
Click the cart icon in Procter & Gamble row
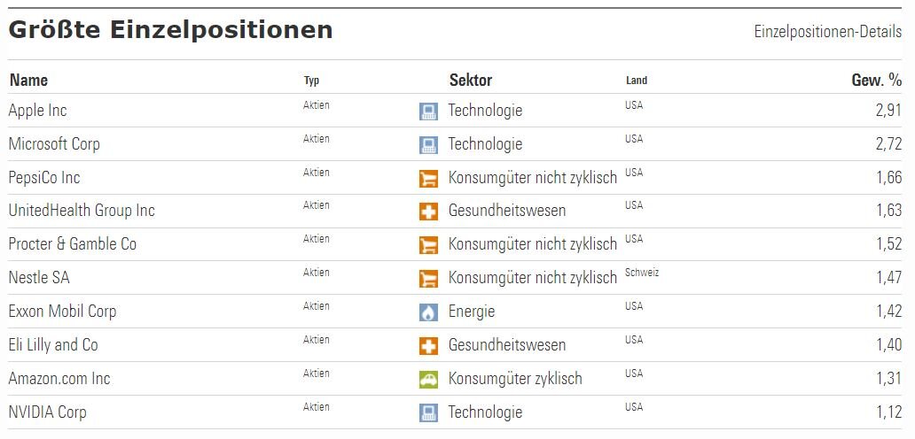click(x=428, y=245)
